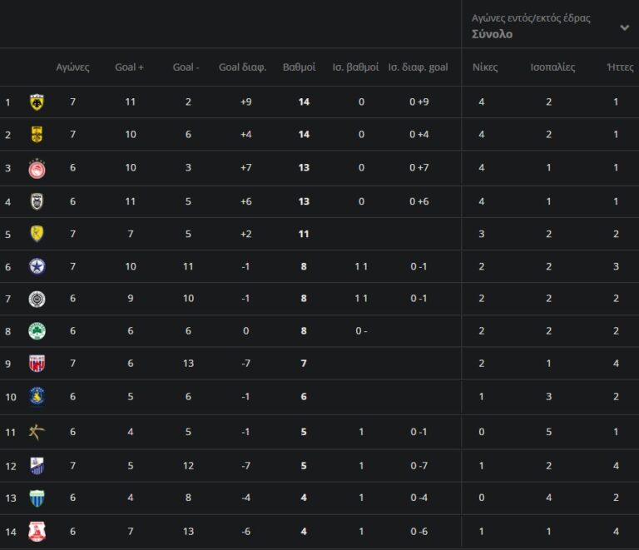Sort table by Βαθμοί column header
This screenshot has height=550, width=639.
[x=299, y=67]
